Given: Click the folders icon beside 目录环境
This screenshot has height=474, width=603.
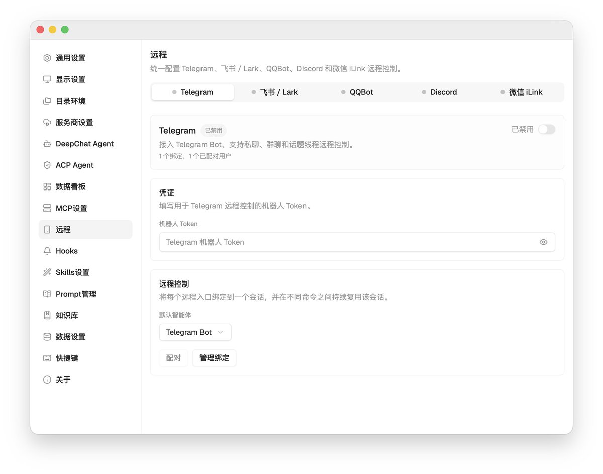Looking at the screenshot, I should coord(47,101).
